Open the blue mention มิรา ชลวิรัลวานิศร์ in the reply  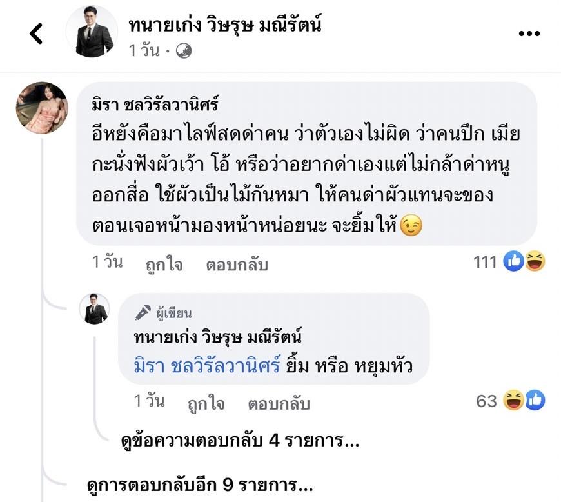point(207,366)
